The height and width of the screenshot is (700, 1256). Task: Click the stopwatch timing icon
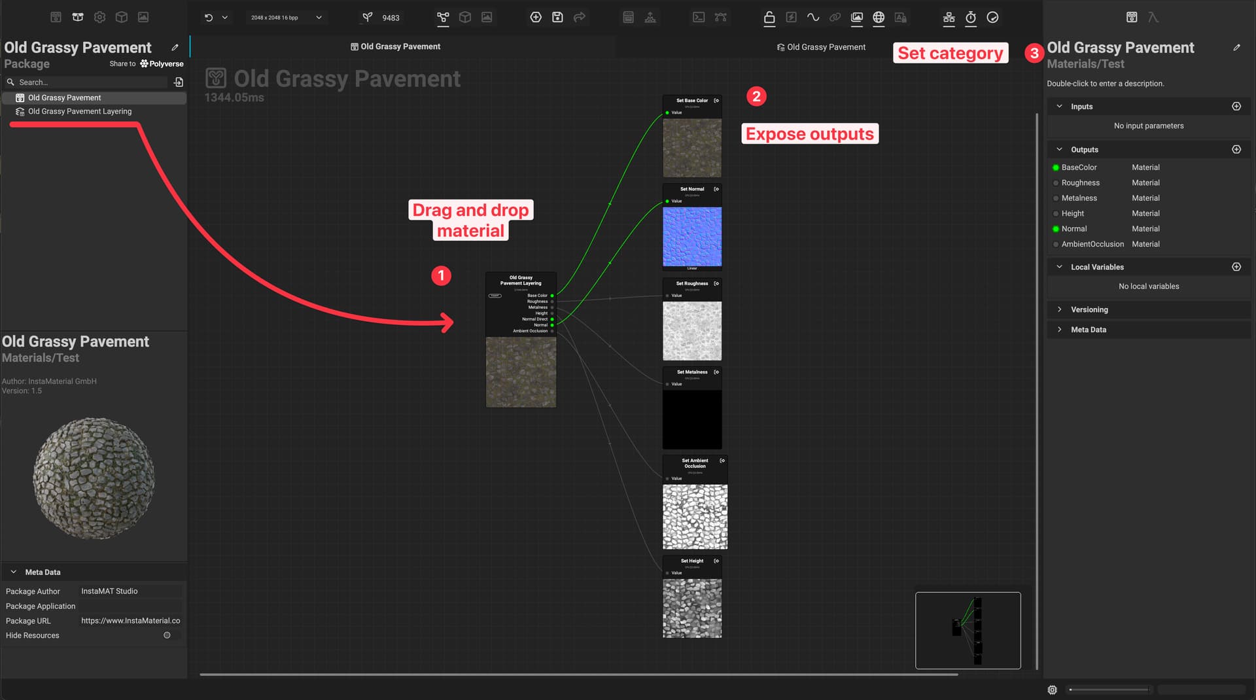pos(971,18)
